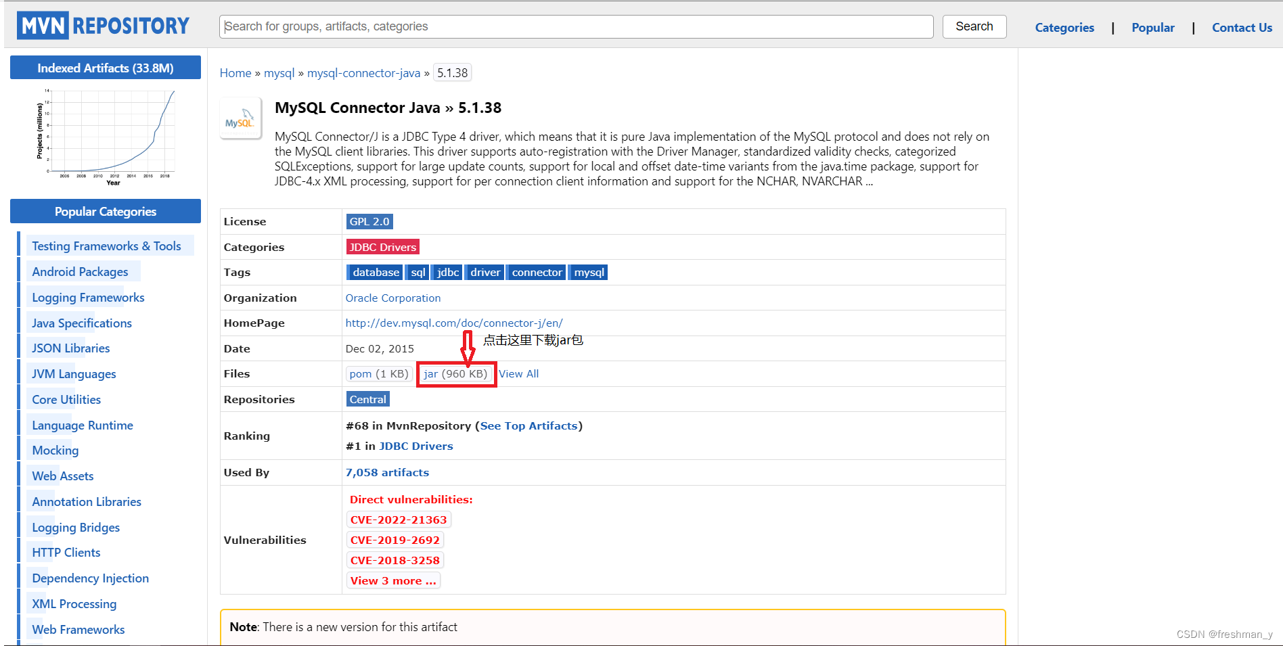This screenshot has height=646, width=1283.
Task: Select the database tag
Action: (x=374, y=272)
